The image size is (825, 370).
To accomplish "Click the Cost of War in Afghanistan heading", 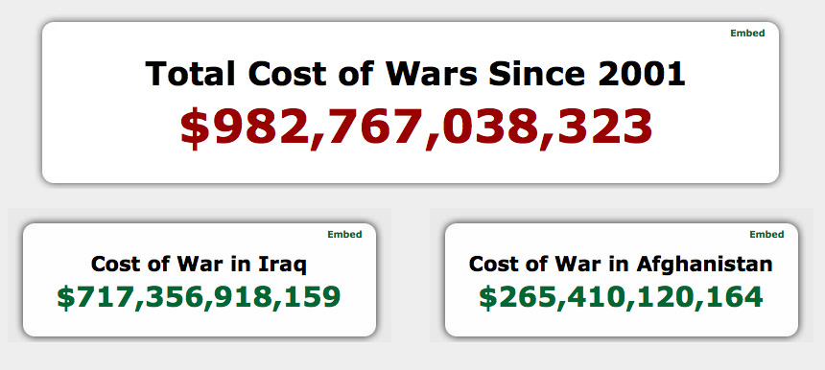I will [x=621, y=264].
